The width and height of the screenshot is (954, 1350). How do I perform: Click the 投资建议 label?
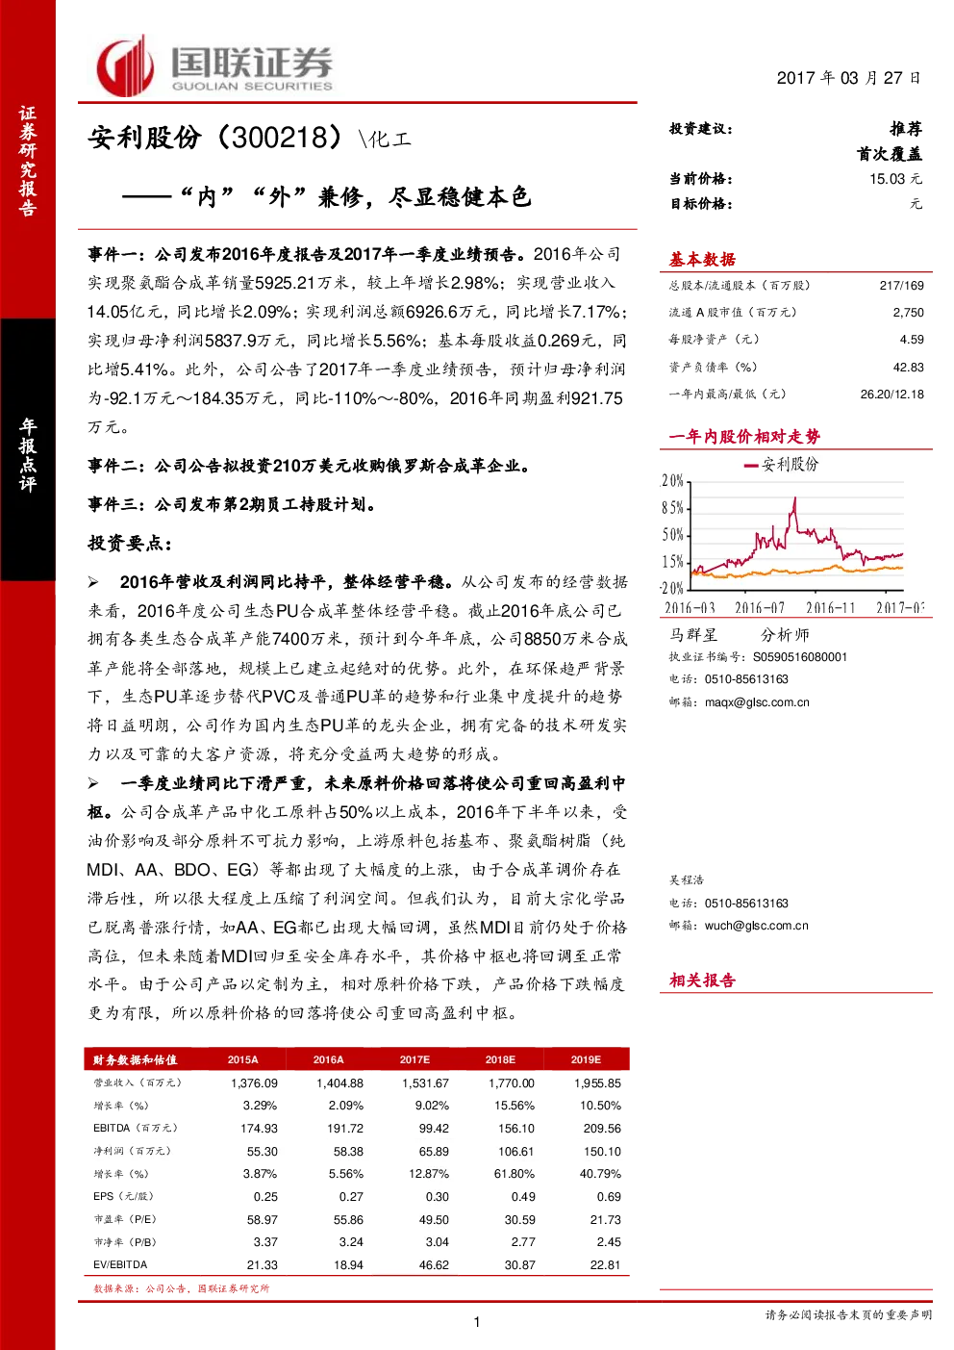pyautogui.click(x=701, y=129)
